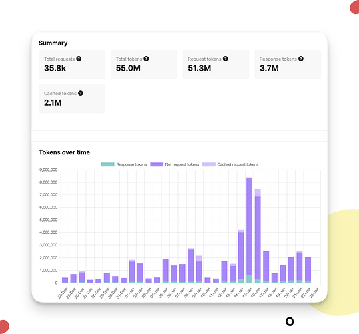Click the 17-Jan bar in the chart
The image size is (359, 334).
[x=266, y=267]
